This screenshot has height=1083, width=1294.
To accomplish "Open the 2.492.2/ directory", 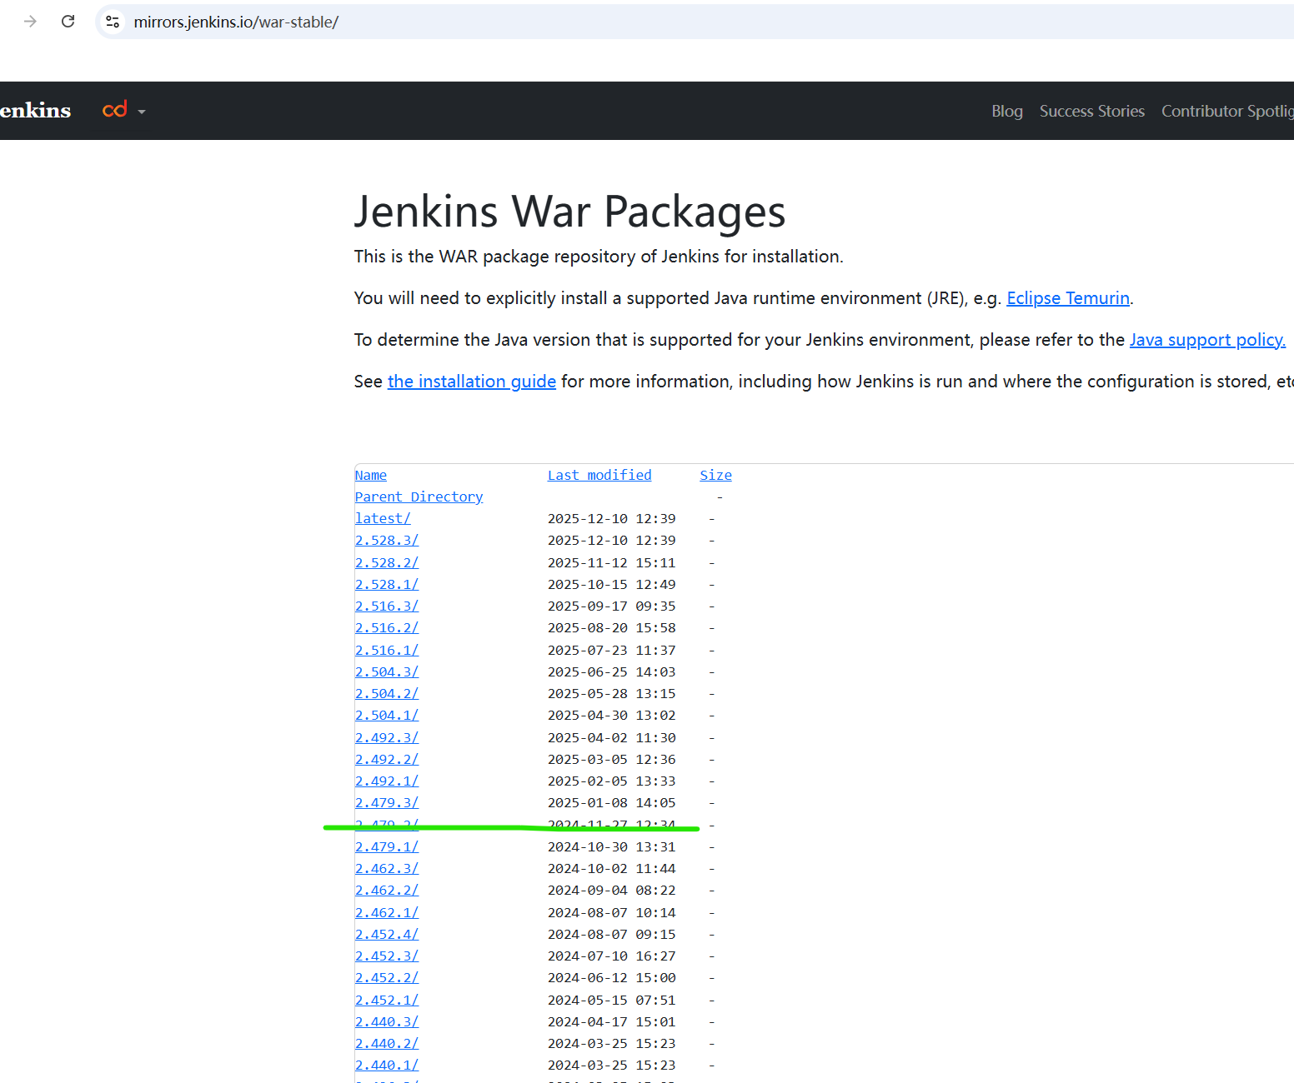I will 387,759.
